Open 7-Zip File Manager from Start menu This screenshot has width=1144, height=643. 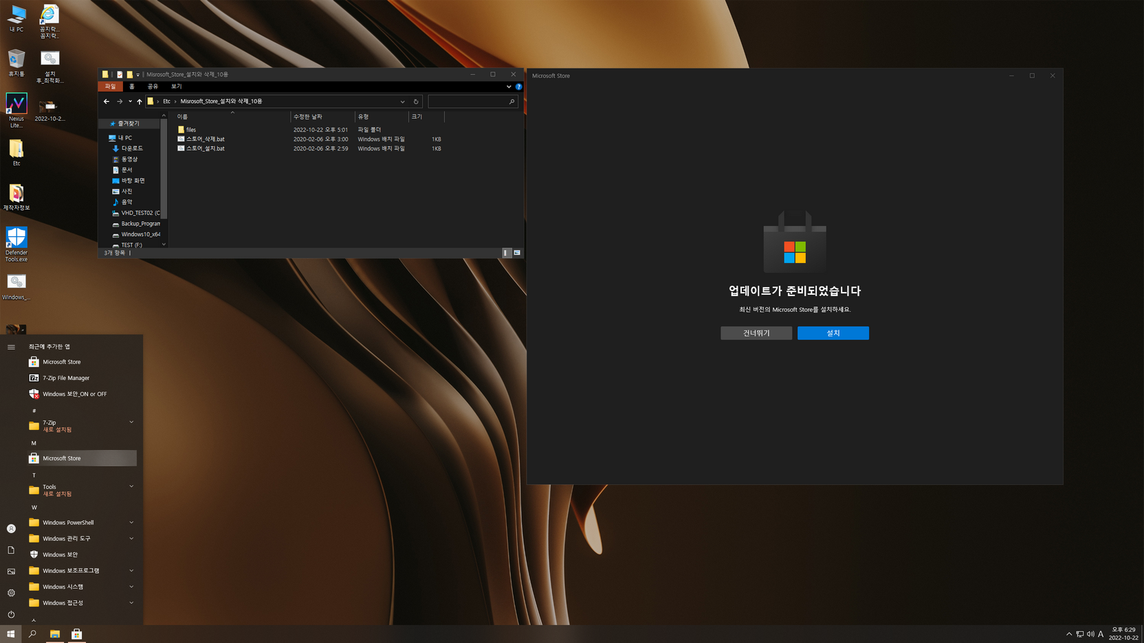tap(82, 378)
